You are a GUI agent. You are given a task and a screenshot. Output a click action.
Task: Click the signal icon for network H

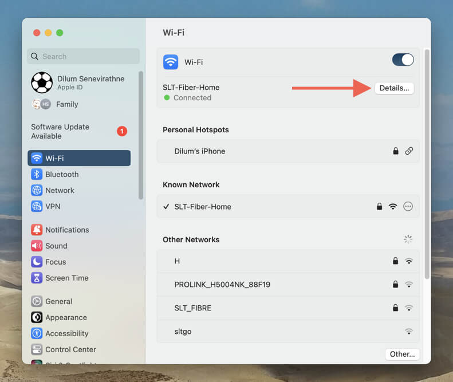click(409, 261)
